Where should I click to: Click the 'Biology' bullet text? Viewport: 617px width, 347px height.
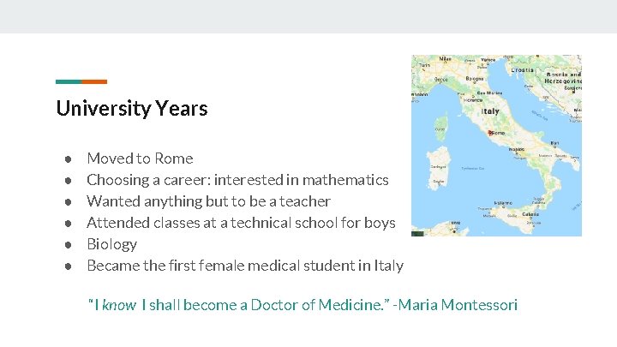[111, 244]
